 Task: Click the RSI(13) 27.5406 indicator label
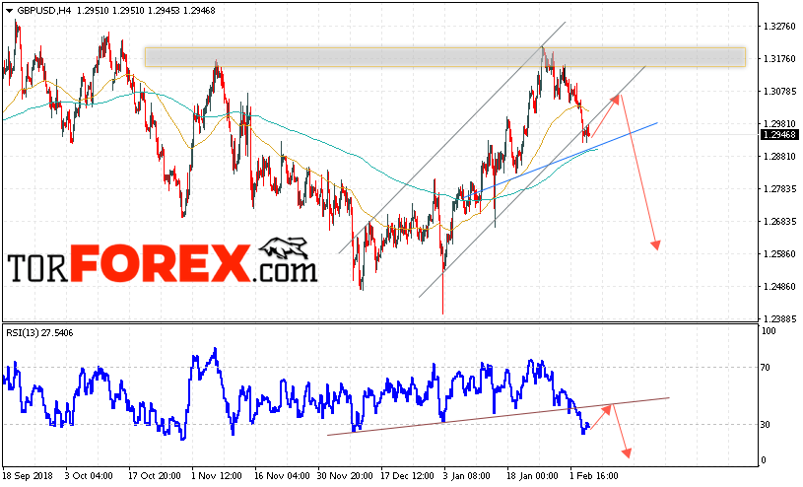point(39,333)
